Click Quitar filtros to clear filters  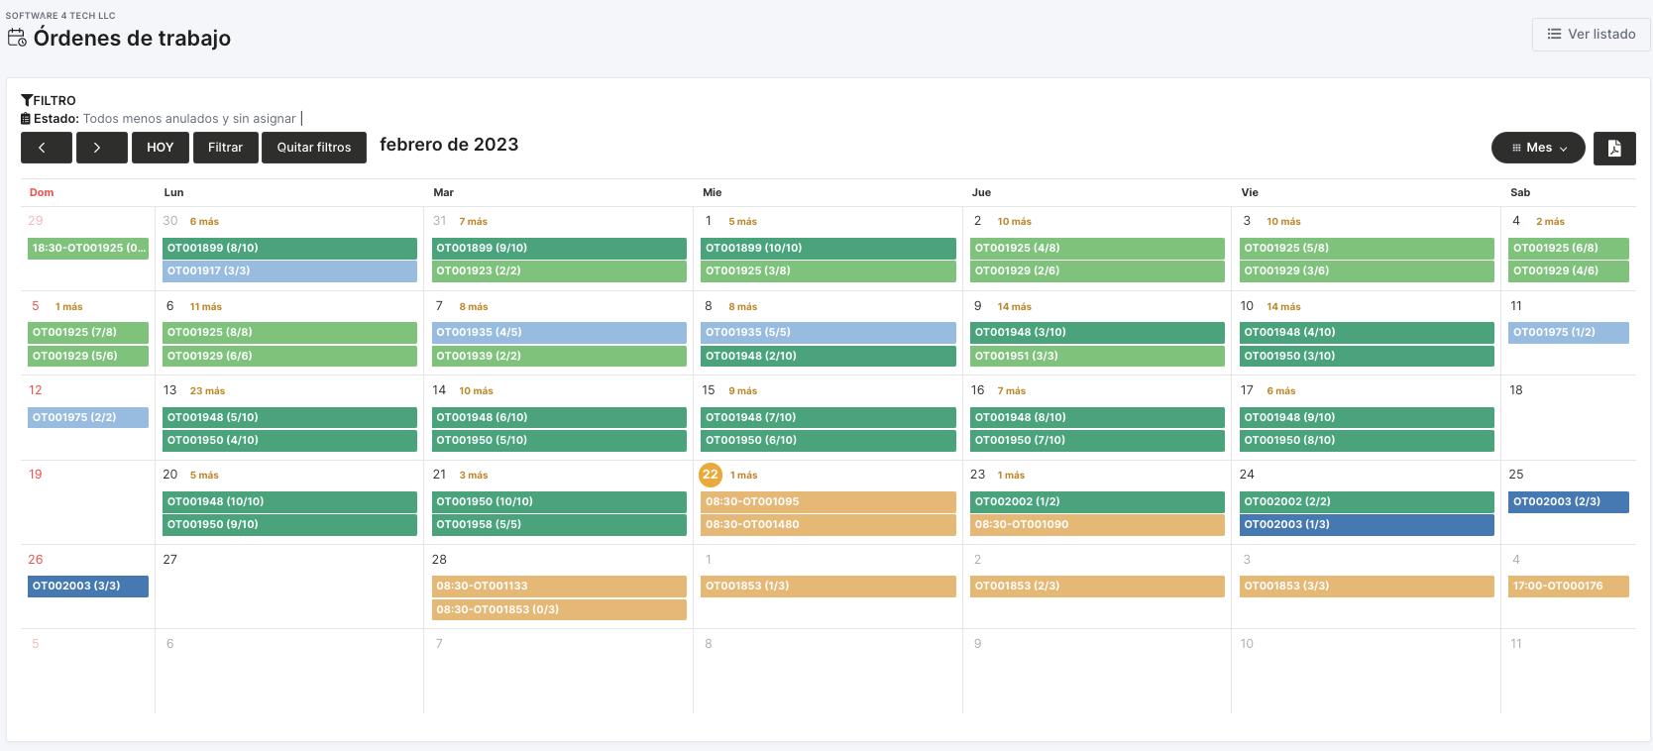313,148
